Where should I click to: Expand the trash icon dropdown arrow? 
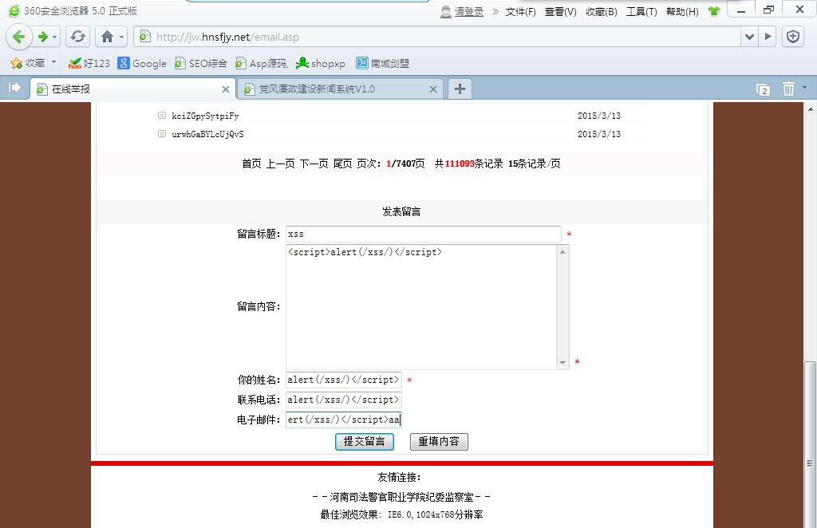click(x=804, y=88)
